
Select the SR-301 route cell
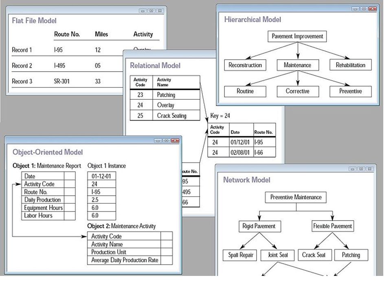62,81
